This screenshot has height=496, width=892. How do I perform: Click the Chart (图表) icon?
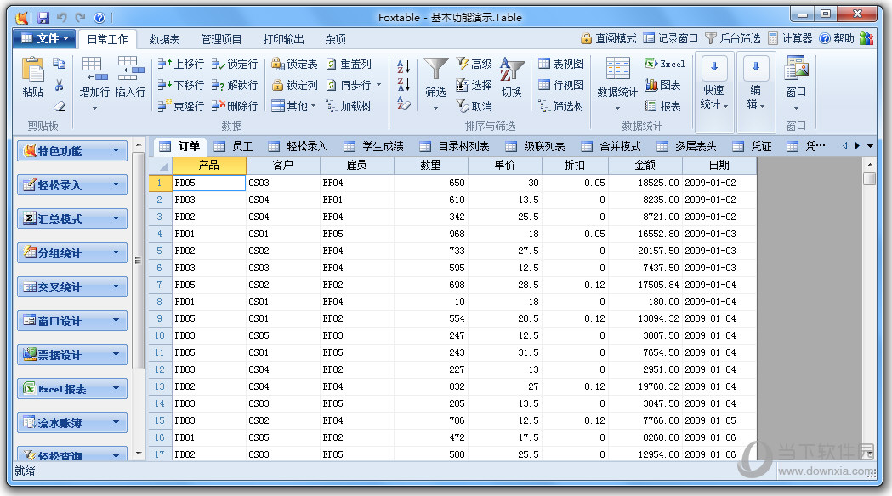662,85
